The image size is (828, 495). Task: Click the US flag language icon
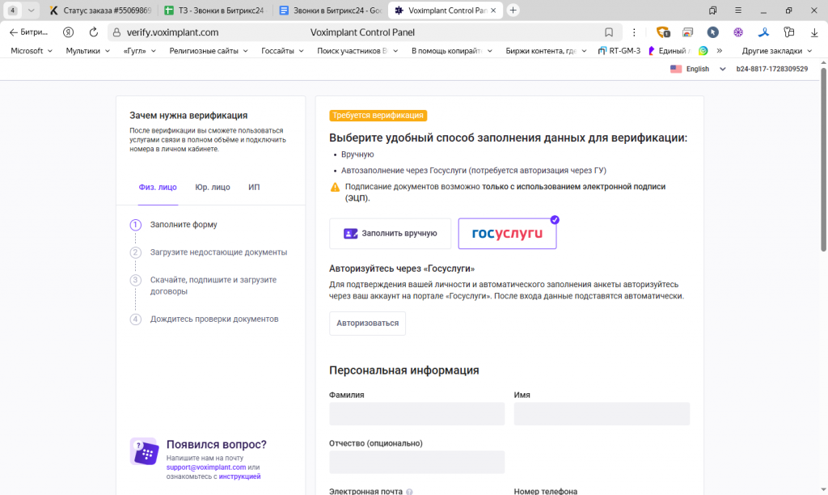(676, 69)
